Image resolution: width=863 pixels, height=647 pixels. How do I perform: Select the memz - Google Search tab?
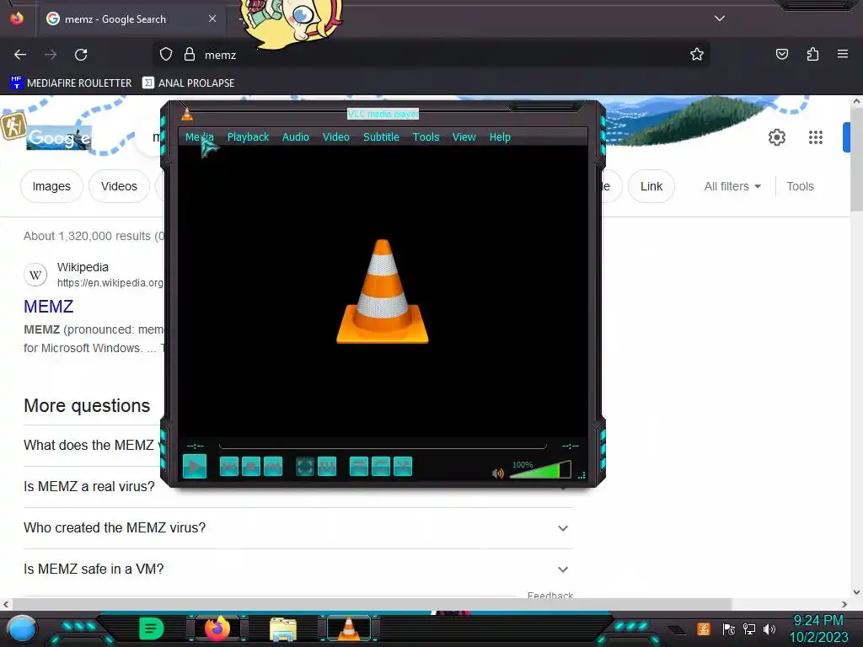pos(131,19)
